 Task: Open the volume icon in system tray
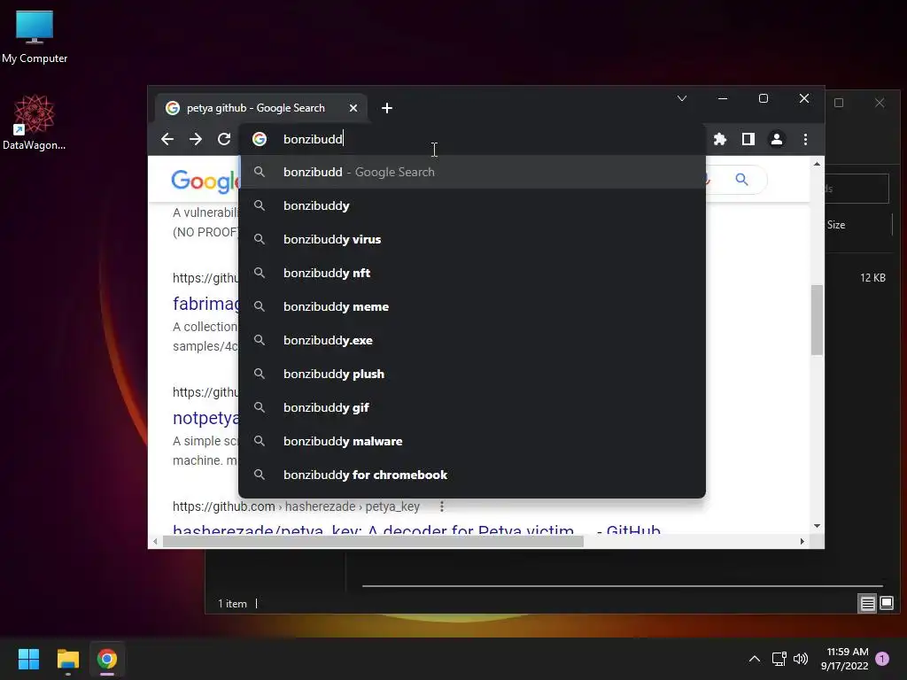[x=801, y=659]
